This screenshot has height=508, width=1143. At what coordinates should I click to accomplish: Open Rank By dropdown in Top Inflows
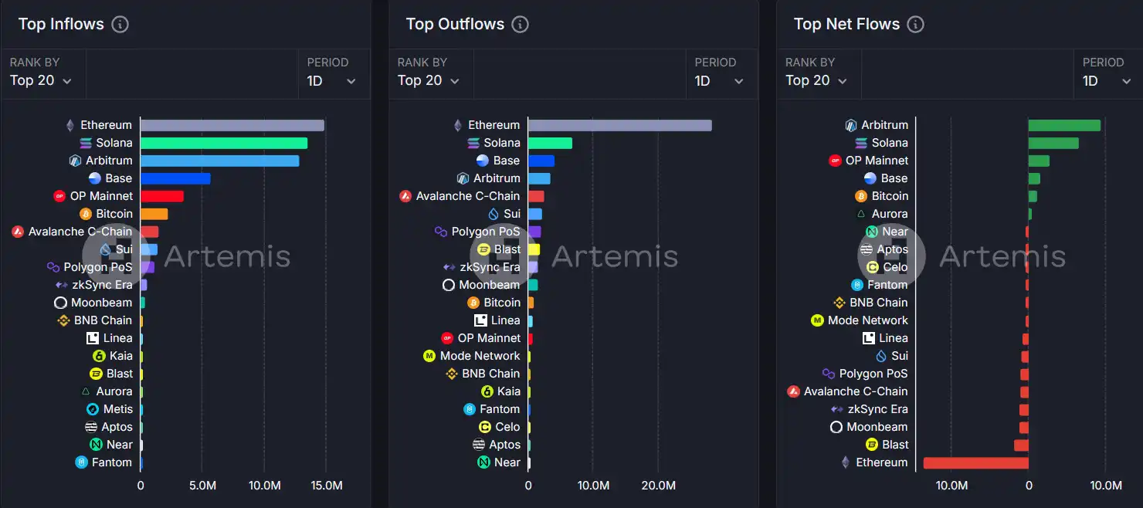pyautogui.click(x=41, y=80)
